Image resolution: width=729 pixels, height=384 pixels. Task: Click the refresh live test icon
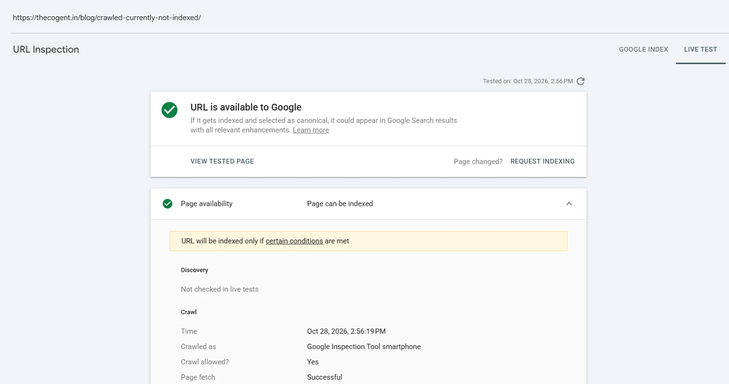[581, 81]
